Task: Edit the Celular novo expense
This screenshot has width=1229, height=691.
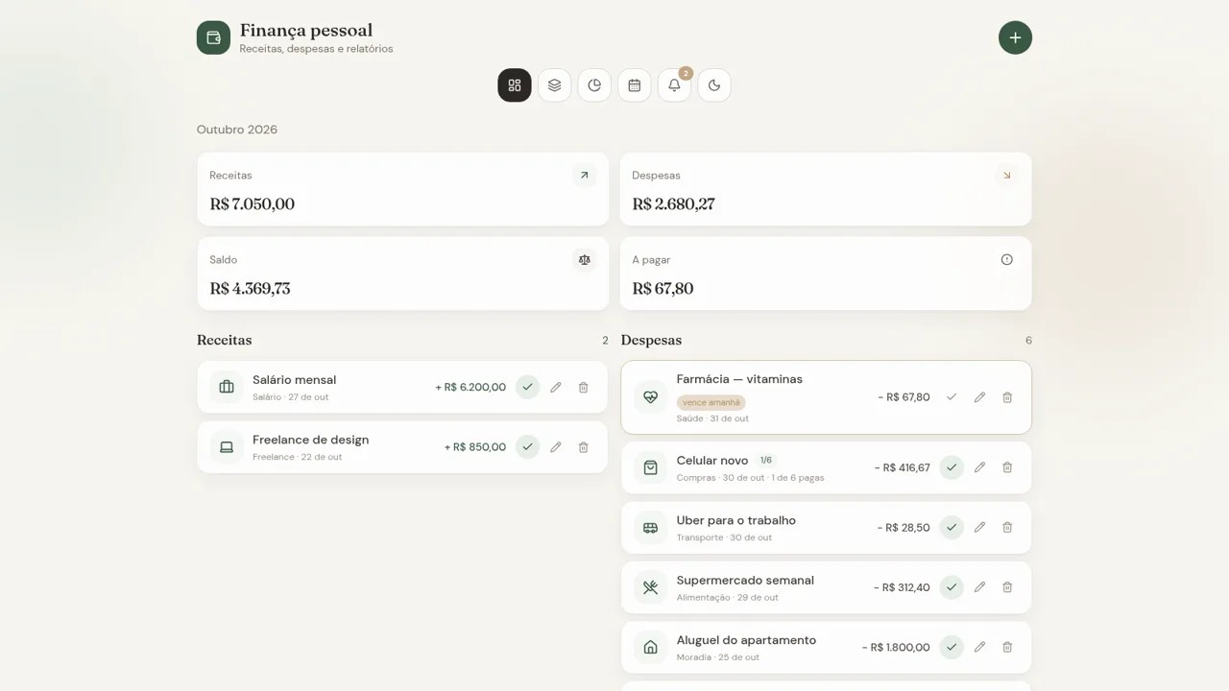Action: click(979, 467)
